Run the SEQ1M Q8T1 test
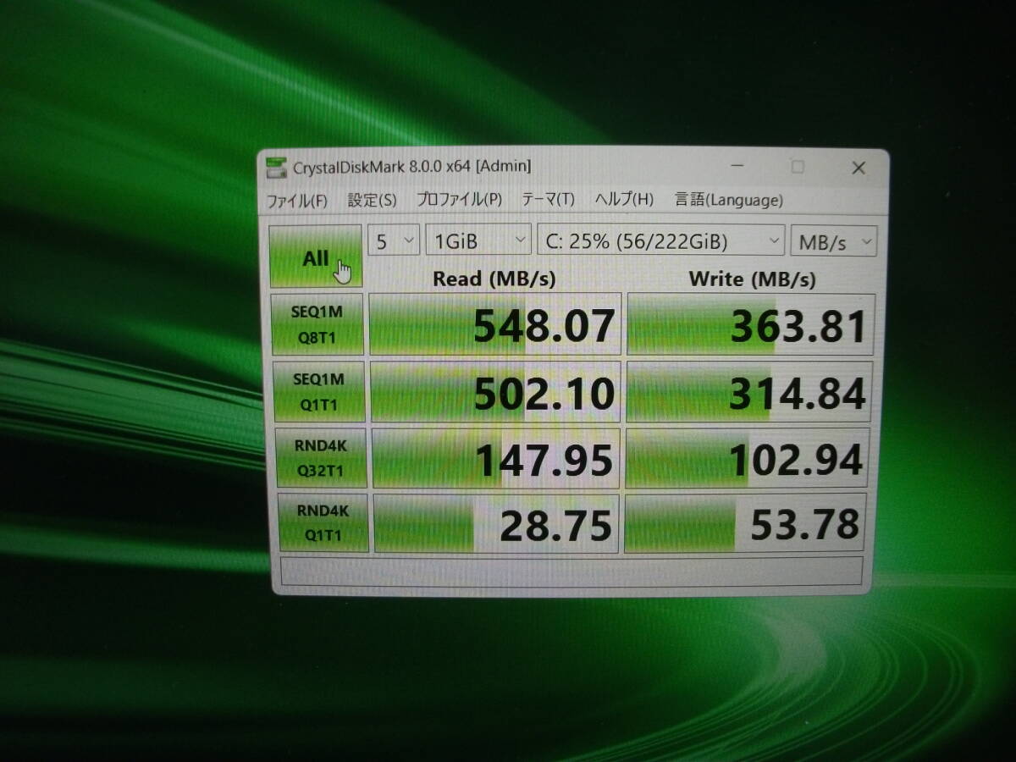Screen dimensions: 1016x762 [318, 323]
